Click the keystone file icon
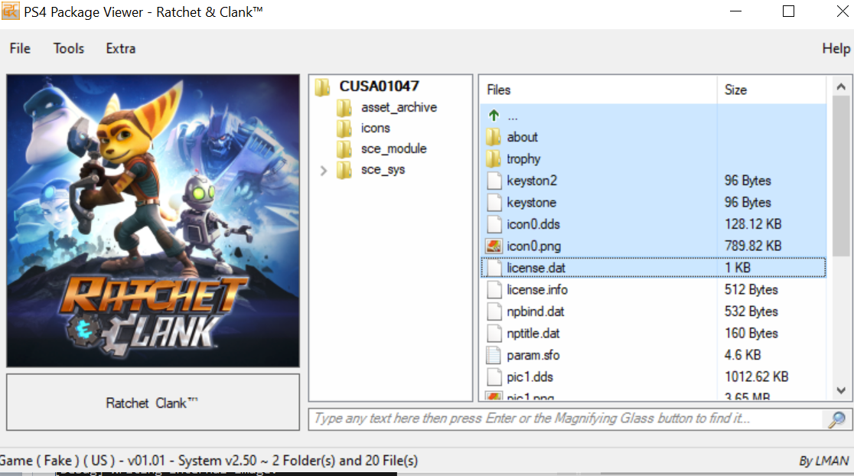Screen dimensions: 854x476 (494, 202)
